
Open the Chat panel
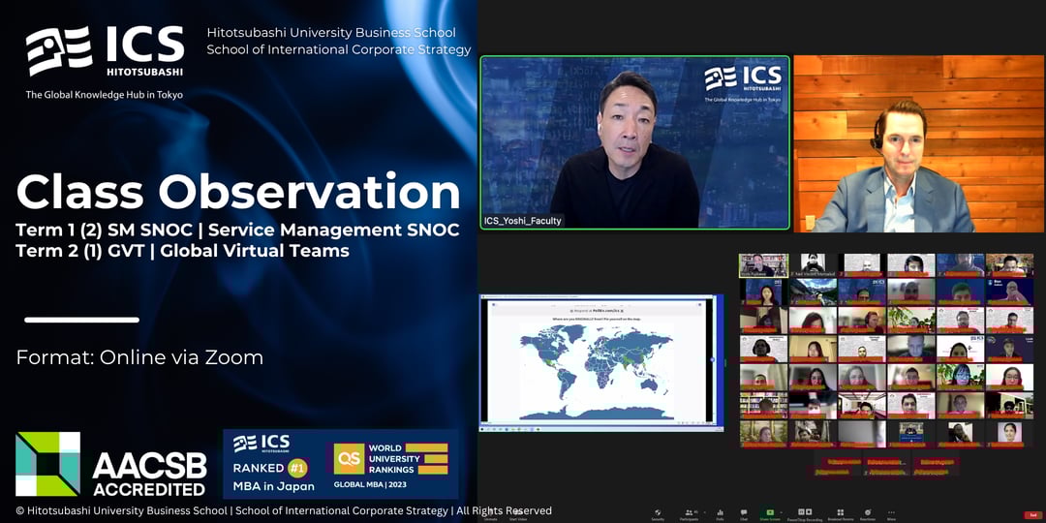[744, 514]
